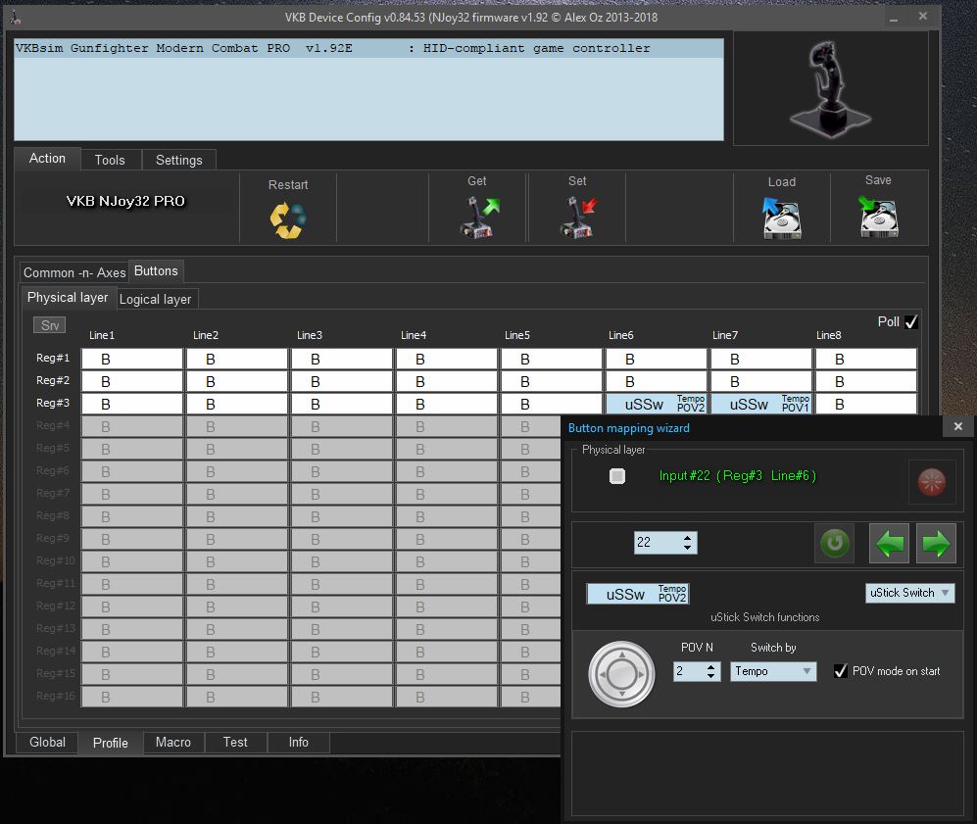Click the VKB NJoy32 PRO label
Screen dimensions: 977x824
coord(125,201)
